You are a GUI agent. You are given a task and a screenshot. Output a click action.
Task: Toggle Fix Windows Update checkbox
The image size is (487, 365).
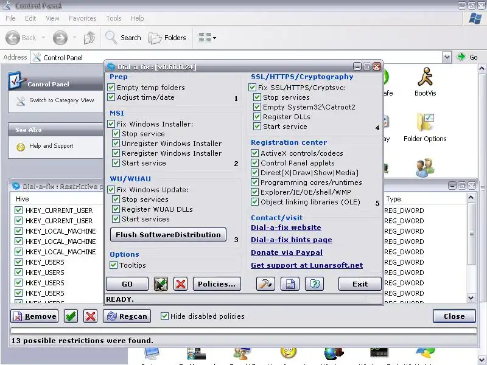111,190
